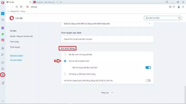Open Messenger in the sidebar
Viewport: 186px width, 104px height.
pos(3,28)
